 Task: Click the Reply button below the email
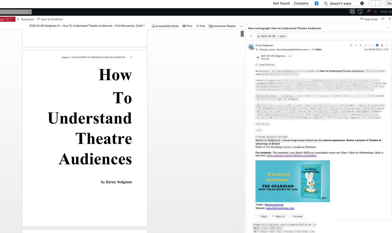point(262,216)
